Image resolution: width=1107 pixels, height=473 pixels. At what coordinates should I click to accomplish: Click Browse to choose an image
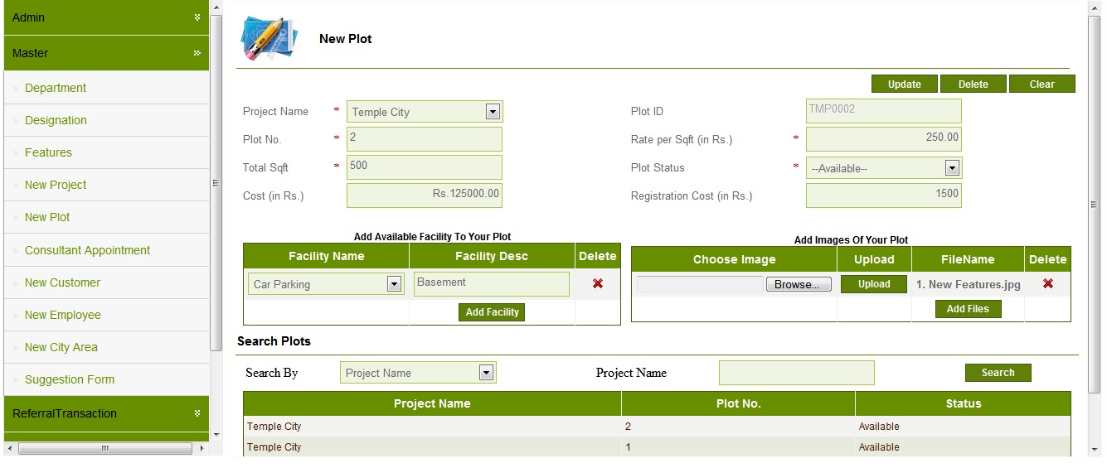798,284
